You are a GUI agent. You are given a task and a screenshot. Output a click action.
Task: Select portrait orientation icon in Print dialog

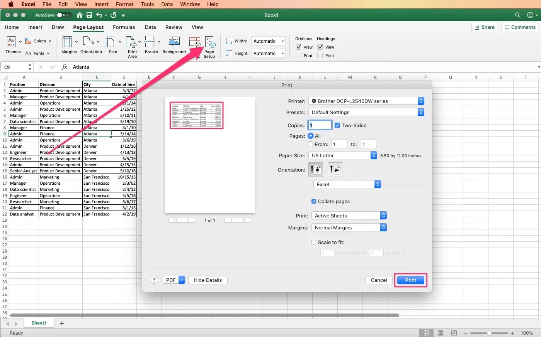[316, 170]
